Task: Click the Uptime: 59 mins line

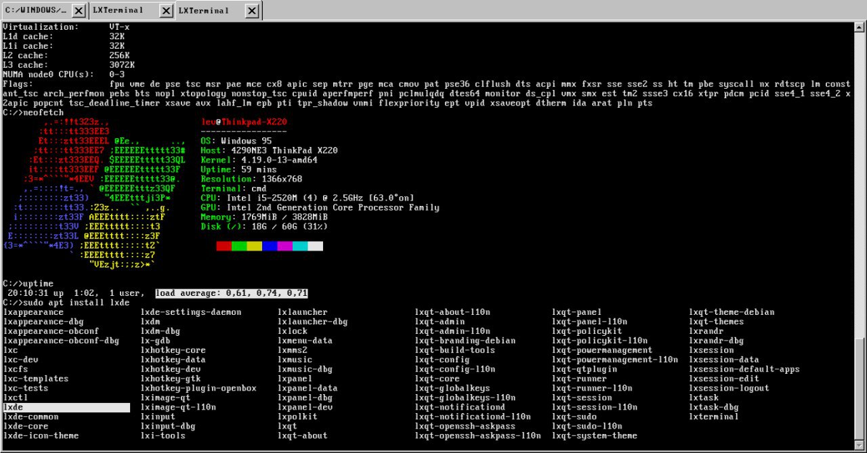Action: tap(239, 169)
